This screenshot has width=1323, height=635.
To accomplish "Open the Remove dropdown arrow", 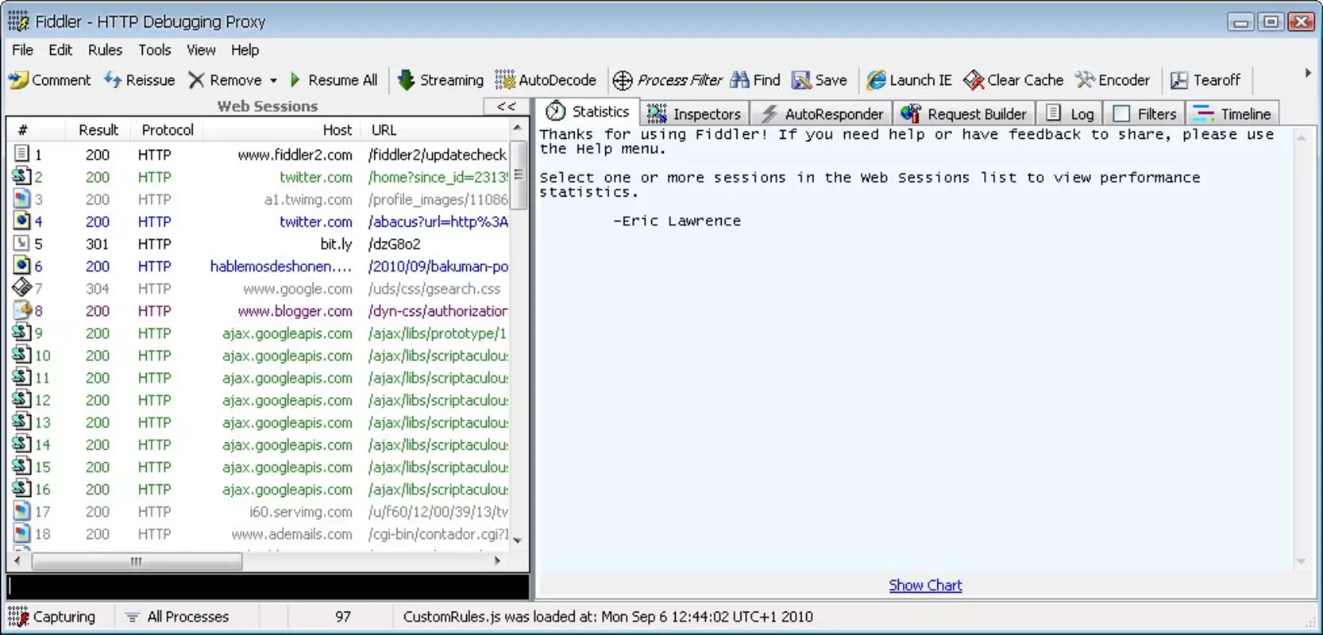I will point(273,81).
